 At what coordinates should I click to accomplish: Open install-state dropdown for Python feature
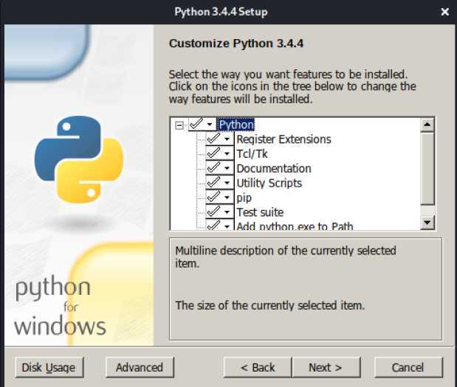point(202,125)
